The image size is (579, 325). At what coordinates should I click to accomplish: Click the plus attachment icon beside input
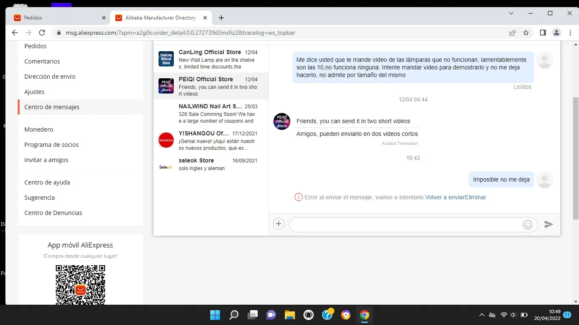pyautogui.click(x=278, y=224)
